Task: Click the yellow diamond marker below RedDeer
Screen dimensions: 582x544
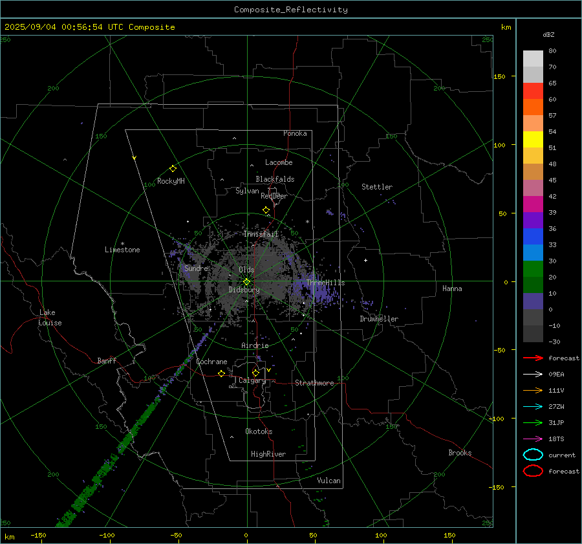Action: 266,210
